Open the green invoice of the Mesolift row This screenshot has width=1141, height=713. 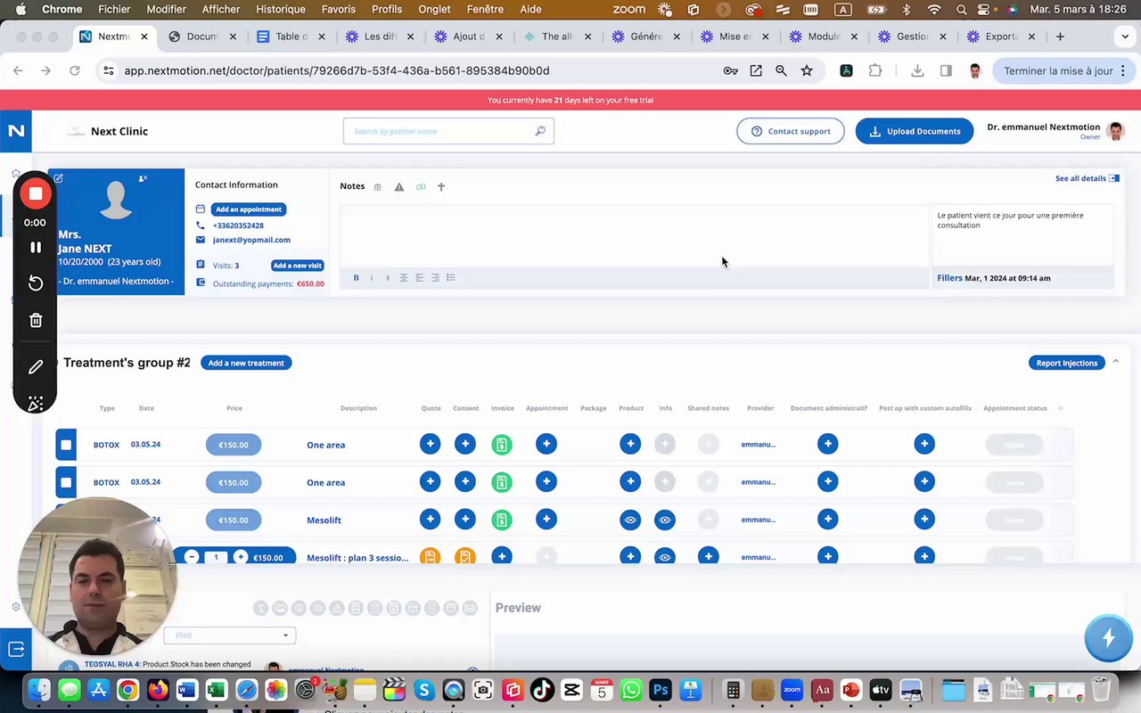click(502, 520)
